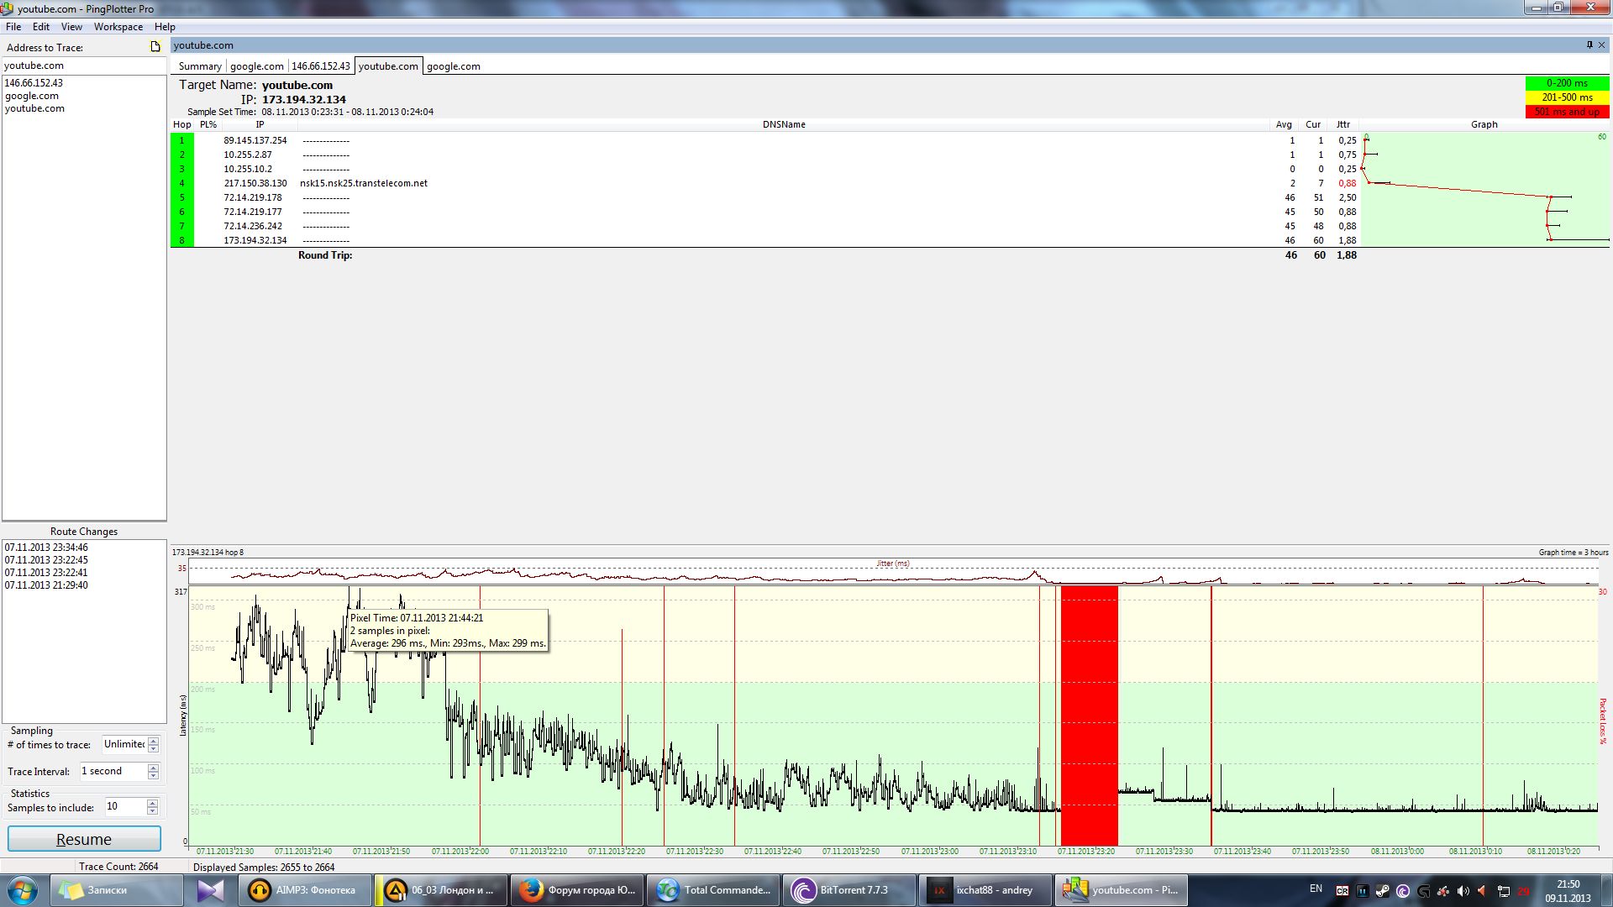Select route change 07.11.2013 23:34:46
1613x907 pixels.
[46, 548]
